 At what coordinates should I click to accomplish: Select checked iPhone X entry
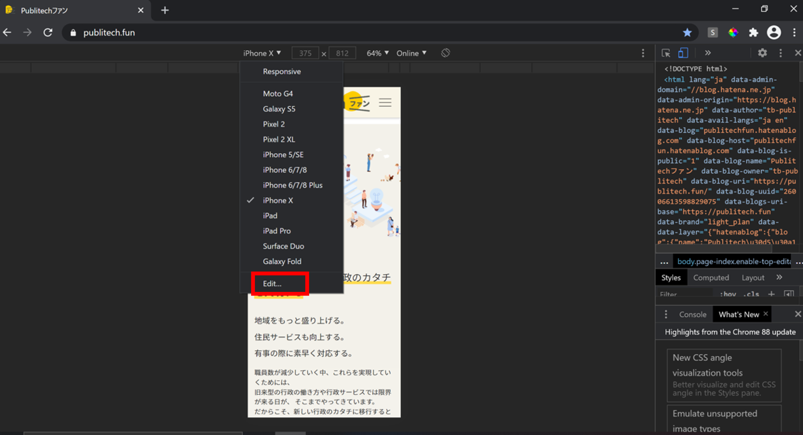[x=292, y=200]
